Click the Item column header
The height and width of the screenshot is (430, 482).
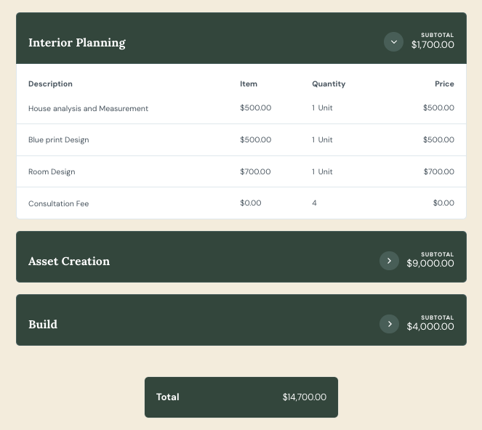pos(249,84)
